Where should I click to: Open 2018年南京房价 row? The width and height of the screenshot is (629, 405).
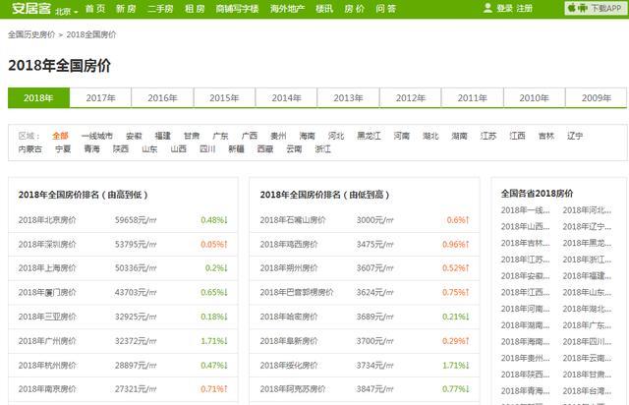click(123, 389)
